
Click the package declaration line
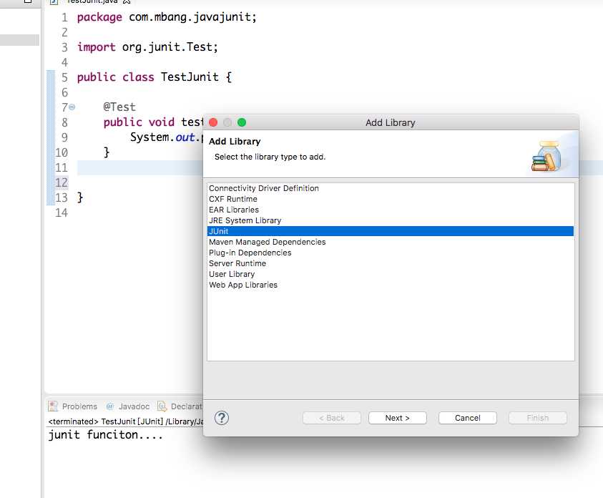pyautogui.click(x=167, y=17)
